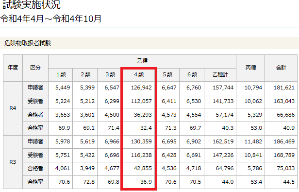
Task: Click the 乙種計 column header
Action: pos(220,74)
